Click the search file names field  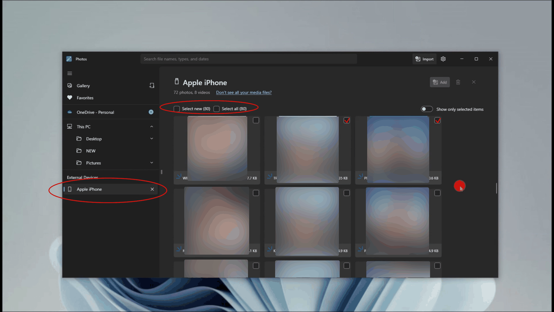point(249,59)
